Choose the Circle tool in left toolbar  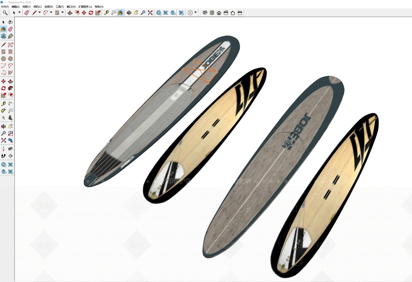[3, 59]
